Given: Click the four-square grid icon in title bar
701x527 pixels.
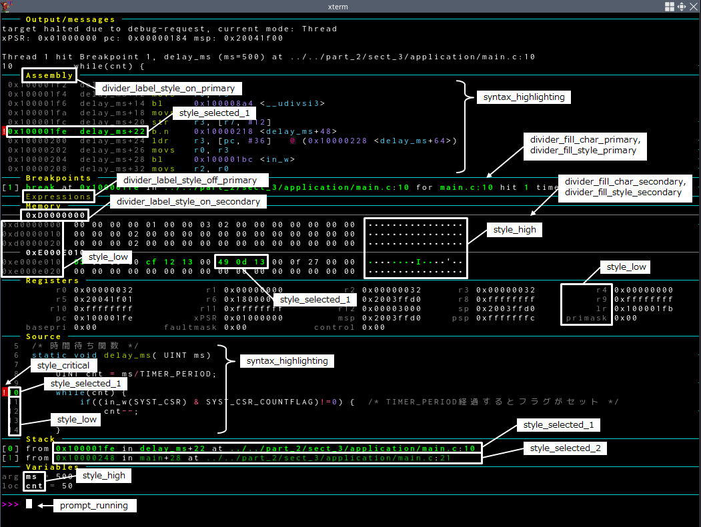Looking at the screenshot, I should (x=670, y=6).
